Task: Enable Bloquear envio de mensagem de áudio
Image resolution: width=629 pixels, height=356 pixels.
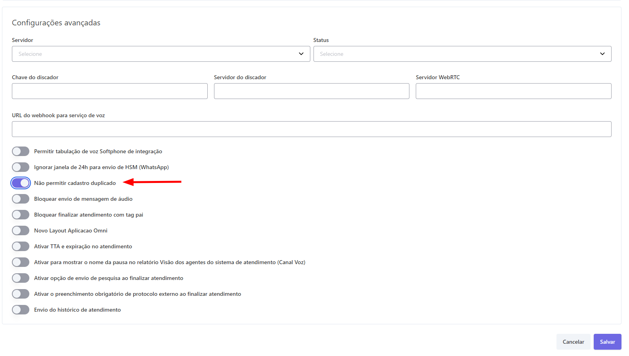Action: point(21,199)
